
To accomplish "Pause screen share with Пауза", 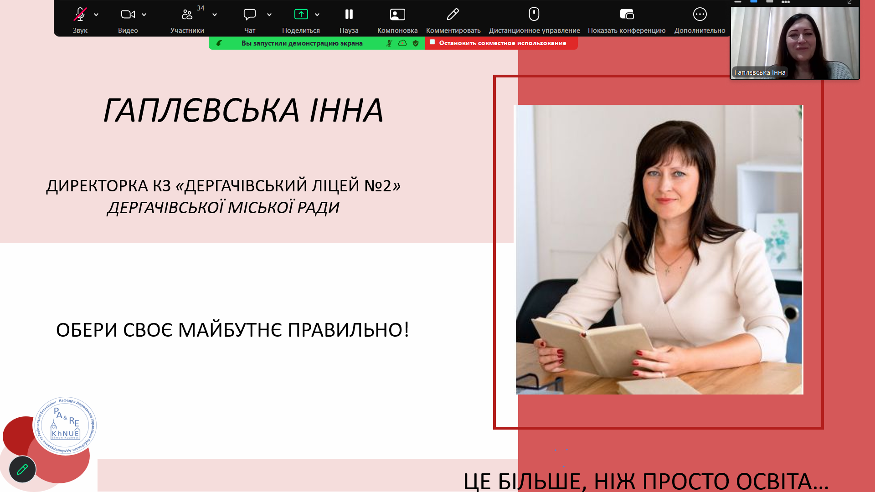I will click(349, 15).
